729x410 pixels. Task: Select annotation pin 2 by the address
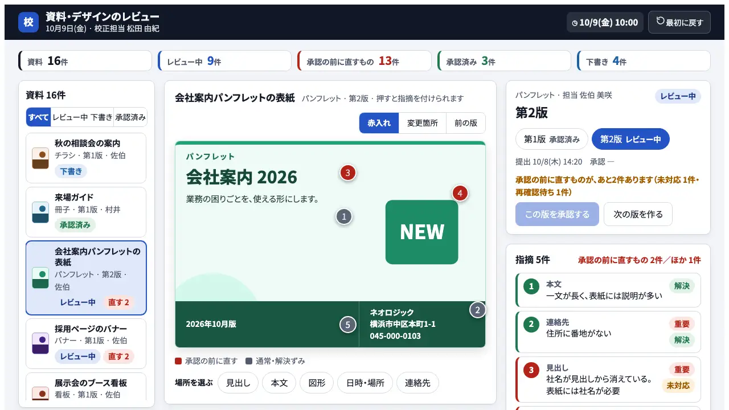coord(477,310)
